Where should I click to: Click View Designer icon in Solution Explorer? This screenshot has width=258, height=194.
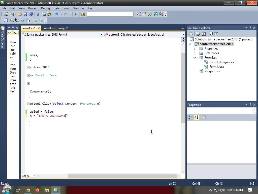tap(216, 34)
